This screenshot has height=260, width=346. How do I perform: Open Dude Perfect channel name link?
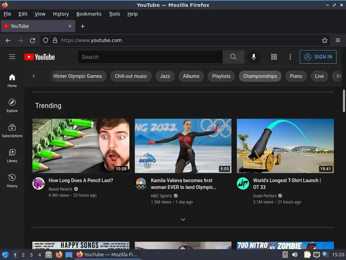(x=265, y=196)
